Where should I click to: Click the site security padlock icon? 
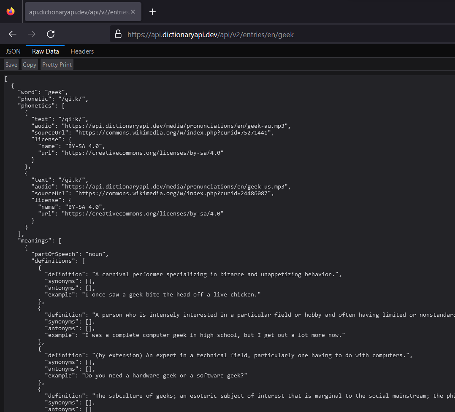point(118,34)
